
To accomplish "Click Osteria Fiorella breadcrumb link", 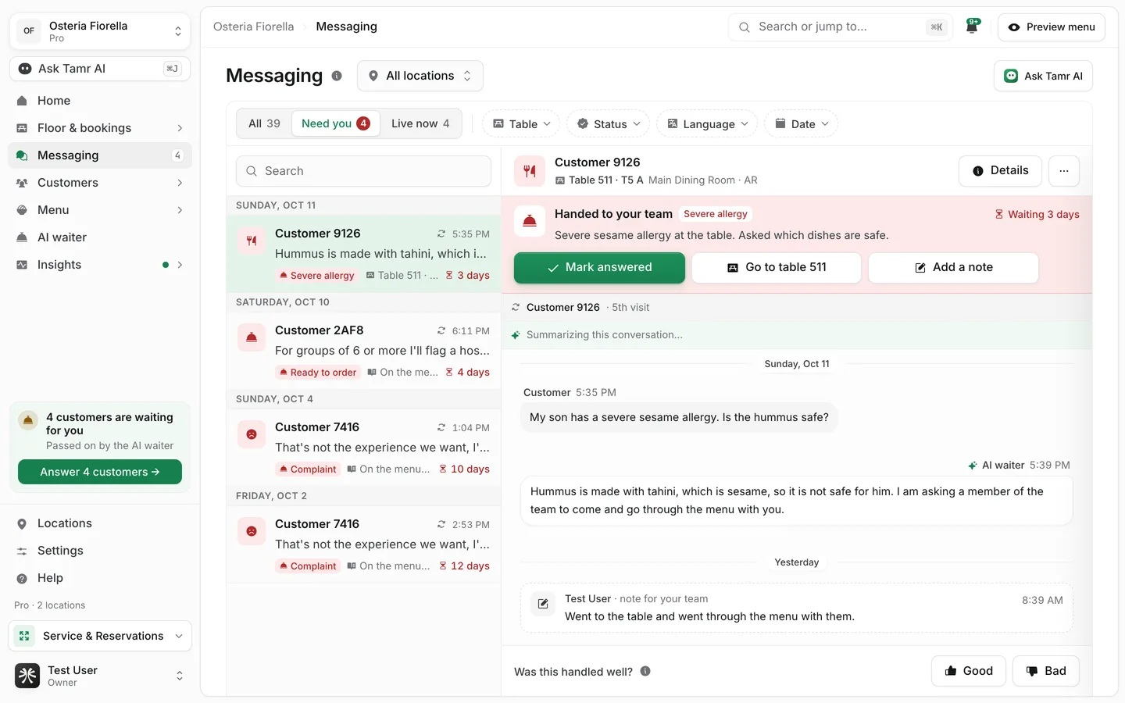I will (x=254, y=27).
